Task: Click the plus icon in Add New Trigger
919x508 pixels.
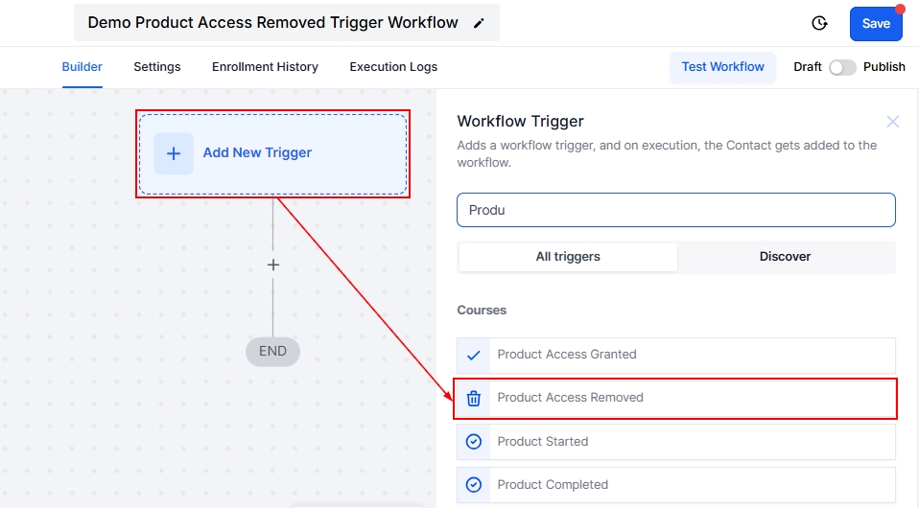Action: [x=174, y=153]
